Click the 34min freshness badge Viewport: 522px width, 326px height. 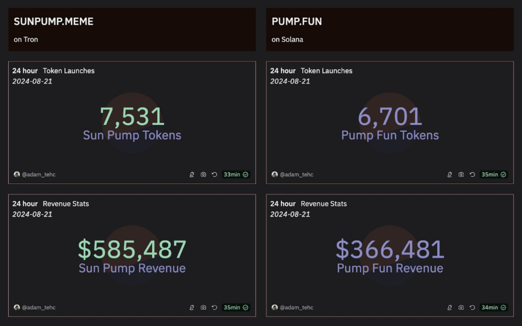[493, 307]
